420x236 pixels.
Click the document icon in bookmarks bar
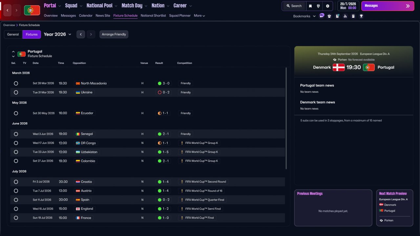coord(353,16)
